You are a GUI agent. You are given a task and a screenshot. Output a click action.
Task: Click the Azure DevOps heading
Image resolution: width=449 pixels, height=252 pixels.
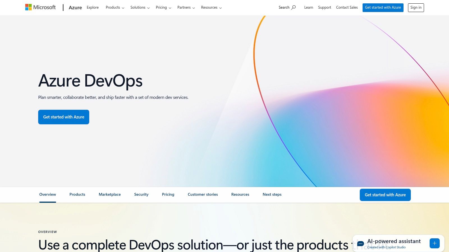pos(90,81)
